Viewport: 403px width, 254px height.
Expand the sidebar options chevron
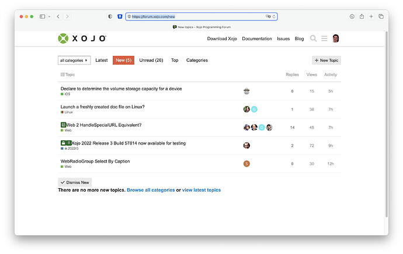click(49, 16)
